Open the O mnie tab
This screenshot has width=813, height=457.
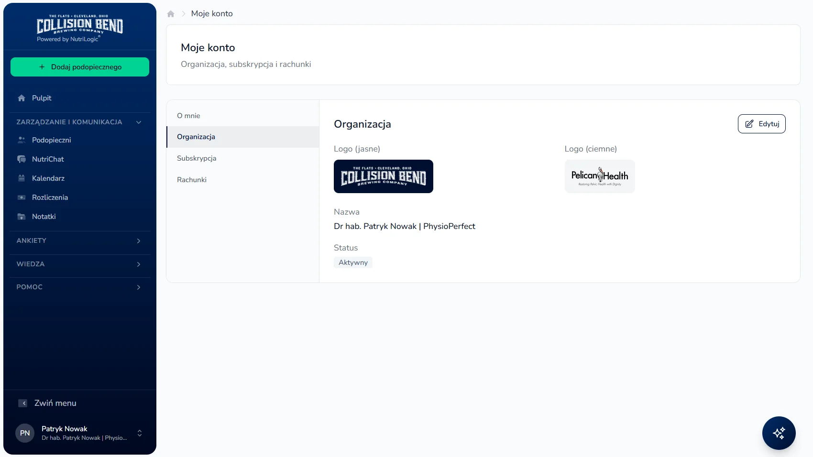pos(242,116)
